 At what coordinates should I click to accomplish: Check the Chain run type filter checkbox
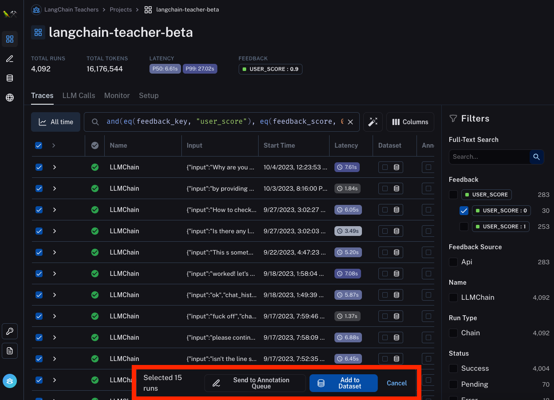click(x=453, y=333)
